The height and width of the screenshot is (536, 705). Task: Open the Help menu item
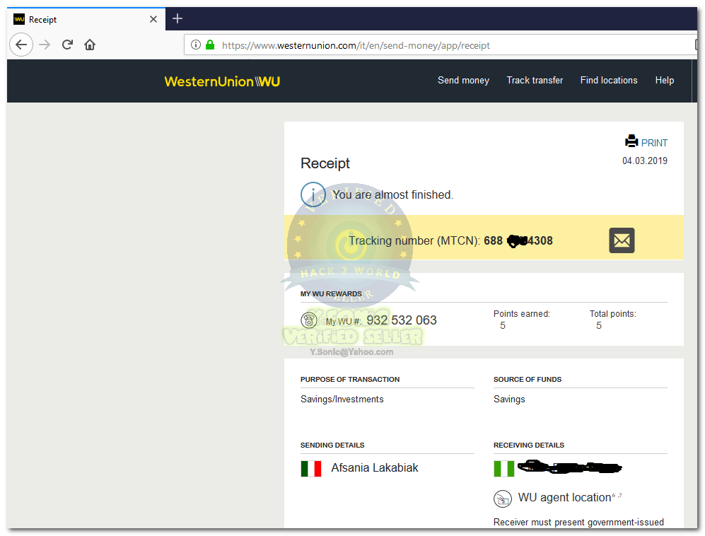[x=665, y=80]
